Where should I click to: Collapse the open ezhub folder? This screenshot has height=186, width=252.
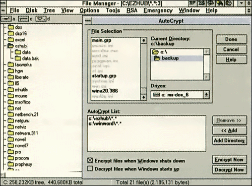pyautogui.click(x=11, y=46)
